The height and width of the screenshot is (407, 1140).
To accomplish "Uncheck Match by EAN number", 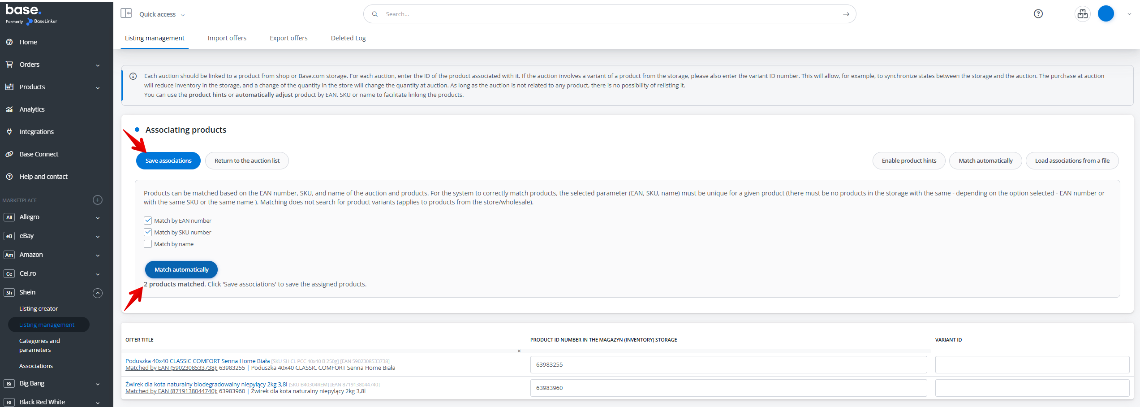I will tap(148, 221).
